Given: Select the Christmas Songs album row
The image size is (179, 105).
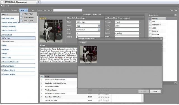Looking at the screenshot, I should pos(18,41).
